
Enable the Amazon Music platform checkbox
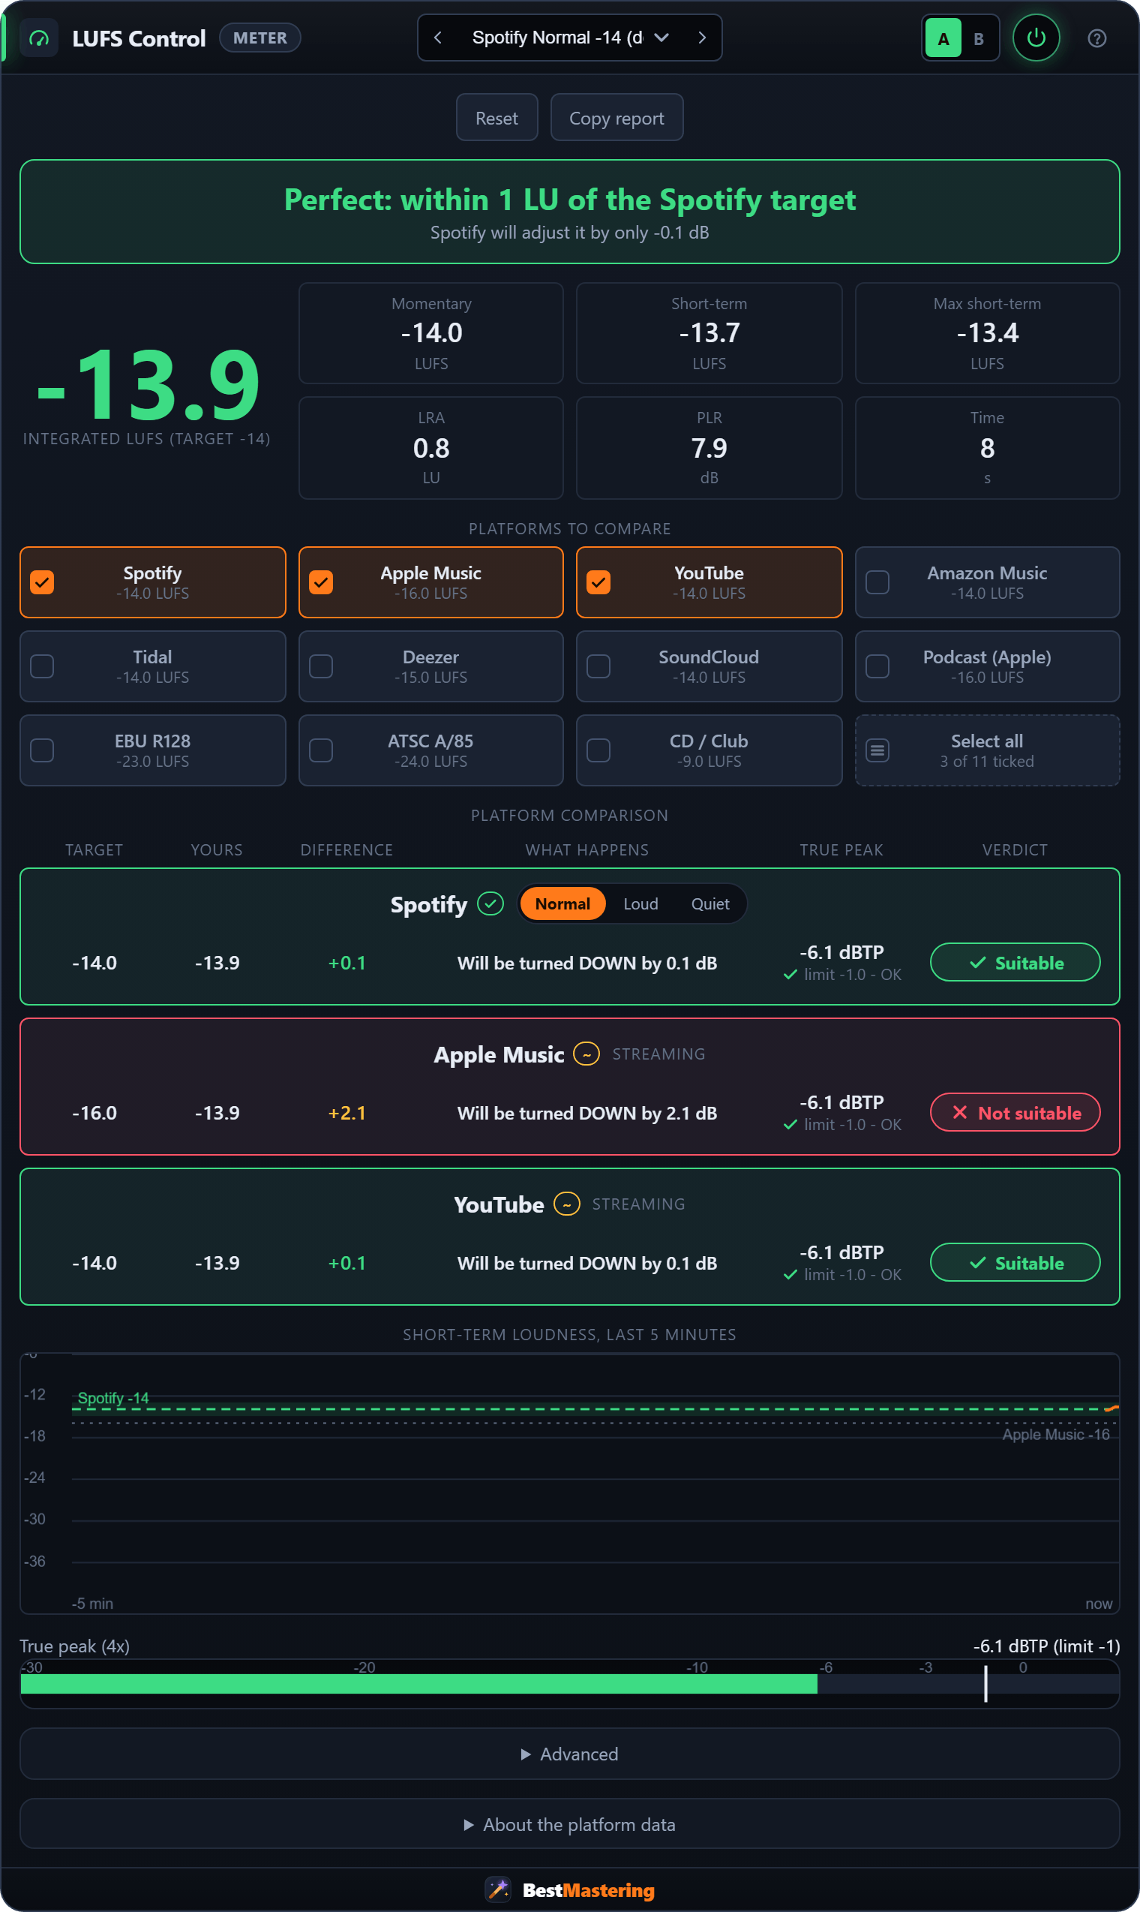877,582
